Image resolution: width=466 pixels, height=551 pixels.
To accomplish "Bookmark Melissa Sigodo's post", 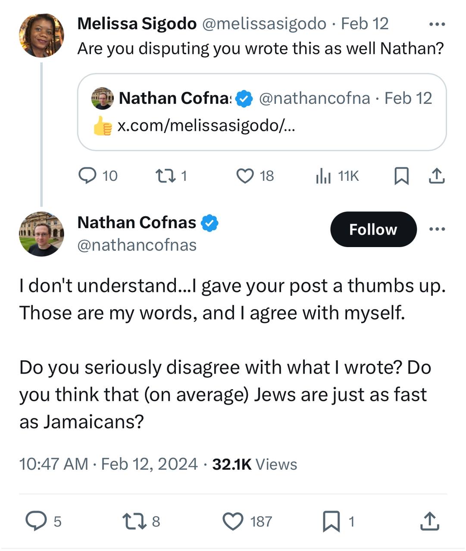I will click(x=401, y=176).
